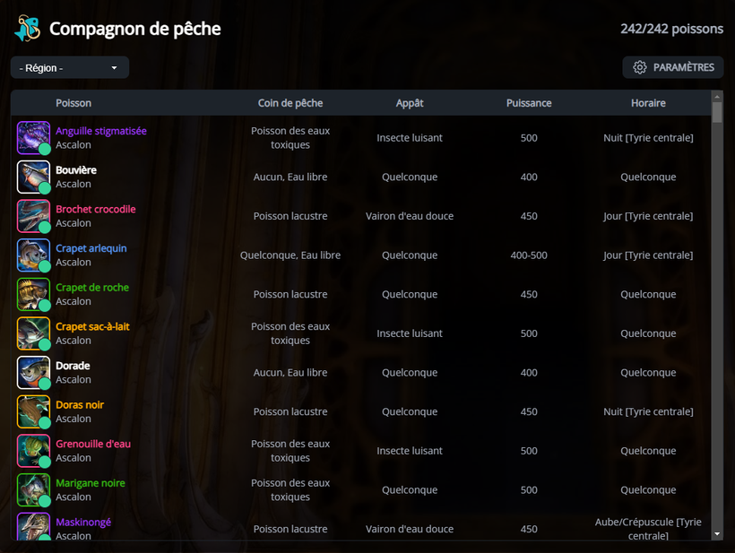The image size is (735, 553).
Task: Click Crapet arlequin's 400-500 power value
Action: (529, 255)
